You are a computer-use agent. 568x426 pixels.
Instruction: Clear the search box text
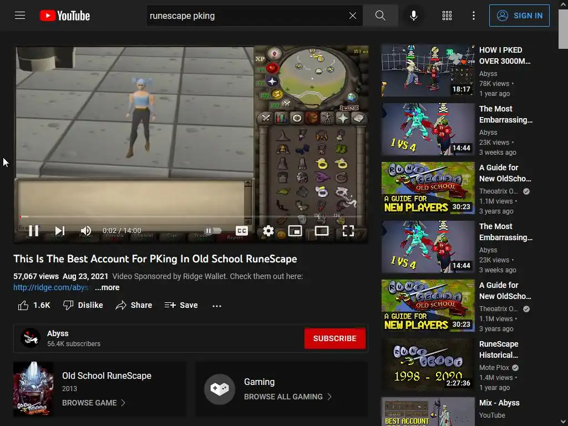coord(352,16)
